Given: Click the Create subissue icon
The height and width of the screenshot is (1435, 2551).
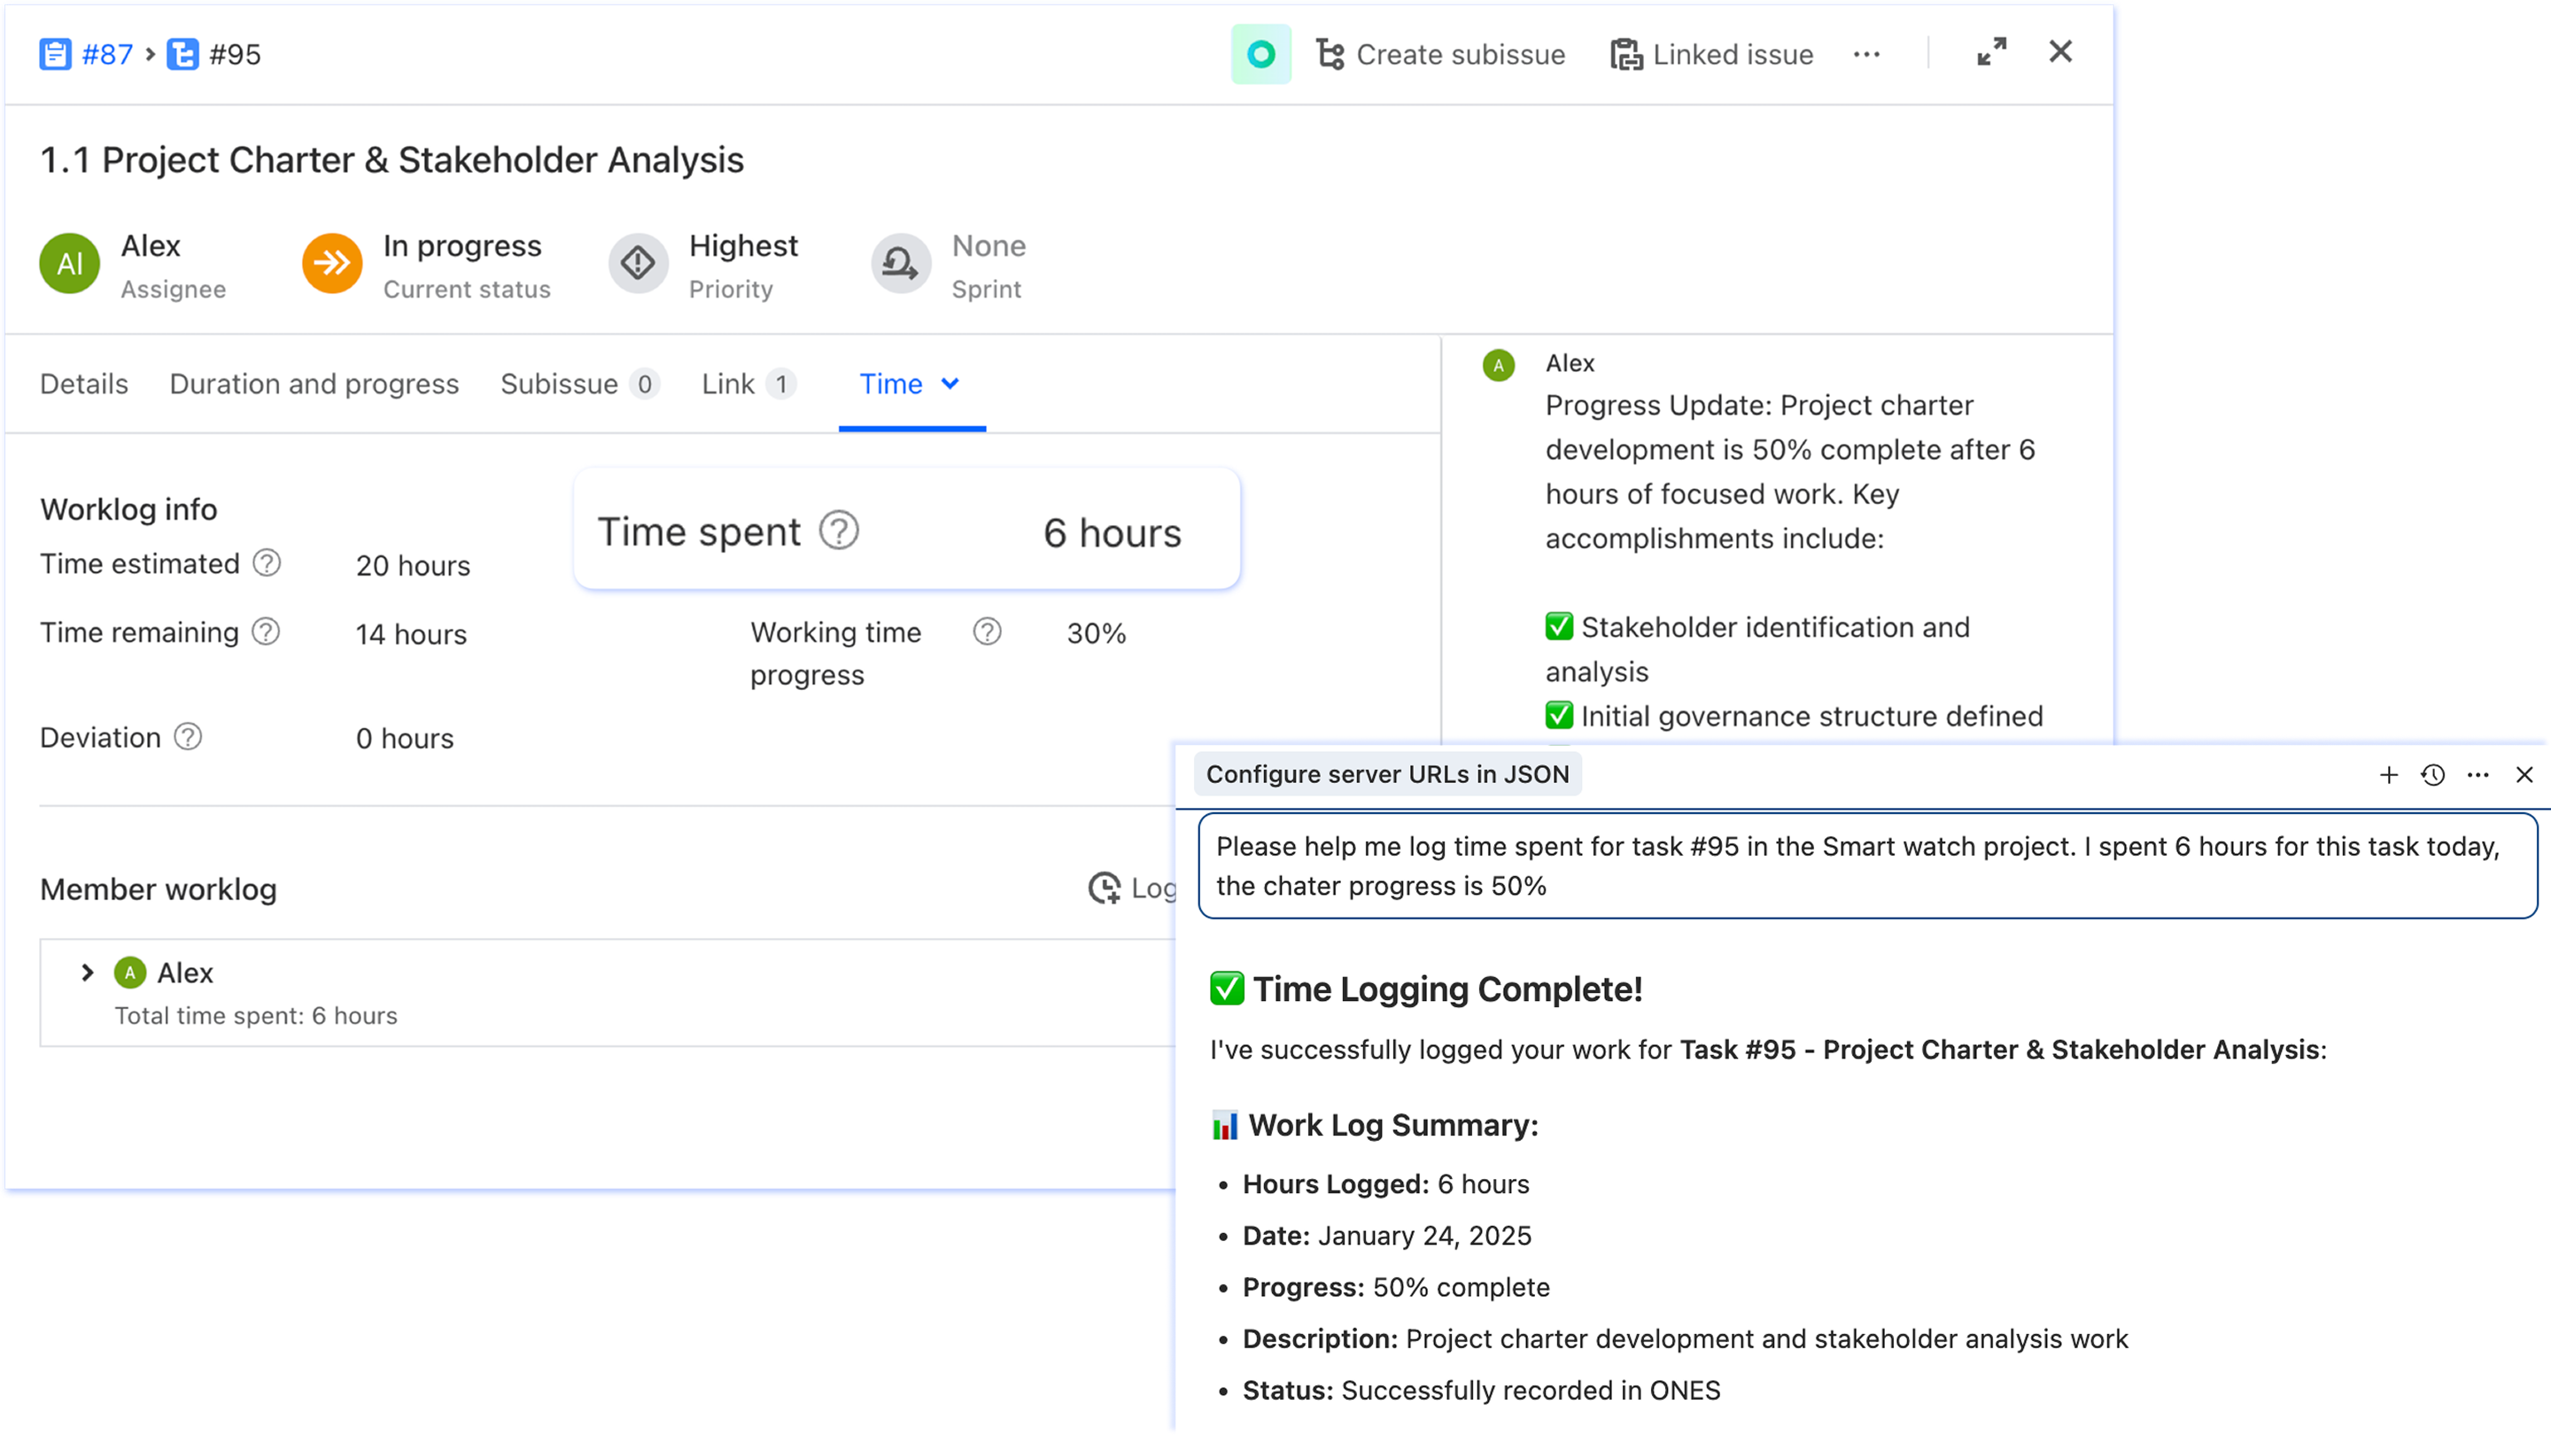Looking at the screenshot, I should pyautogui.click(x=1332, y=54).
